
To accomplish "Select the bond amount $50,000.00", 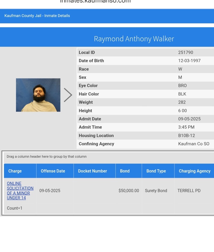I will click(x=129, y=191).
